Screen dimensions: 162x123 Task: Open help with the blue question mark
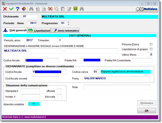pyautogui.click(x=18, y=9)
